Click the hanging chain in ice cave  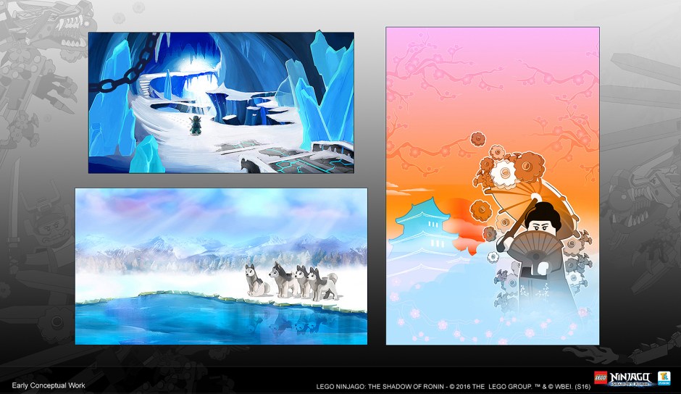116,69
